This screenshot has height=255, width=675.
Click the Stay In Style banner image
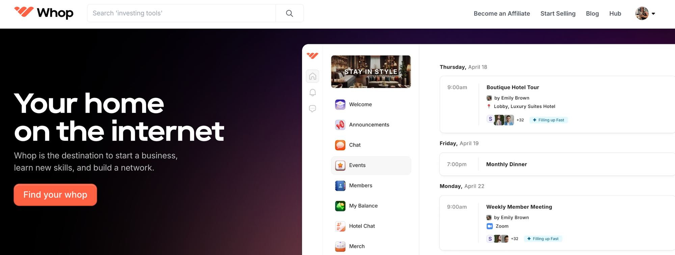(371, 72)
